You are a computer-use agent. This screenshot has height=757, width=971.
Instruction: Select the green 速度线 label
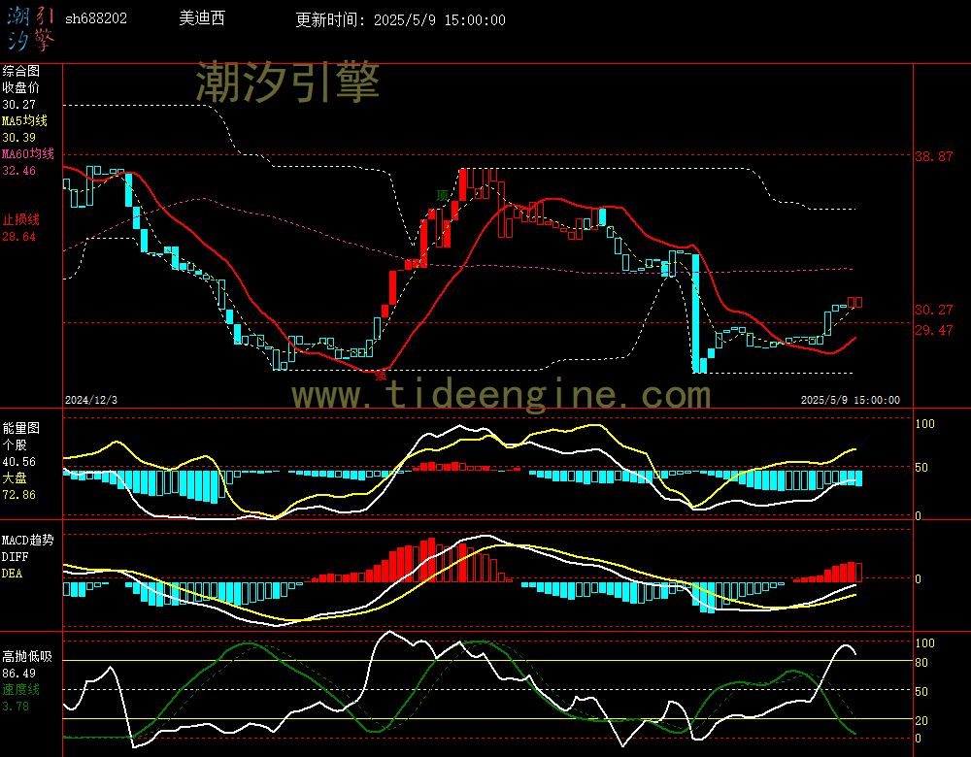21,689
